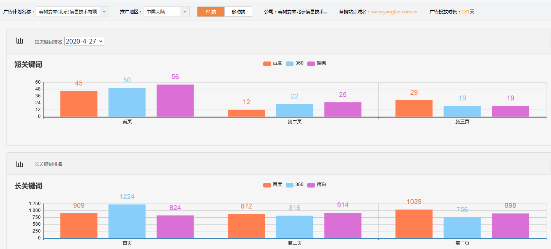Open the 2020-4-27 date dropdown
Screen dimensions: 551x249
(84, 40)
